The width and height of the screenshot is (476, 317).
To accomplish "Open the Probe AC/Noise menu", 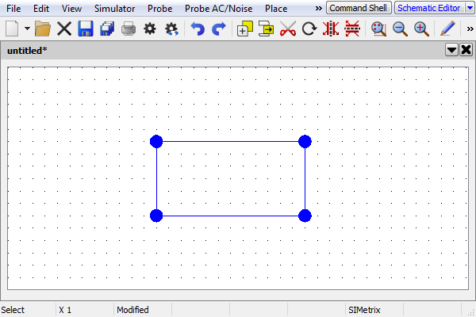I will click(x=220, y=9).
